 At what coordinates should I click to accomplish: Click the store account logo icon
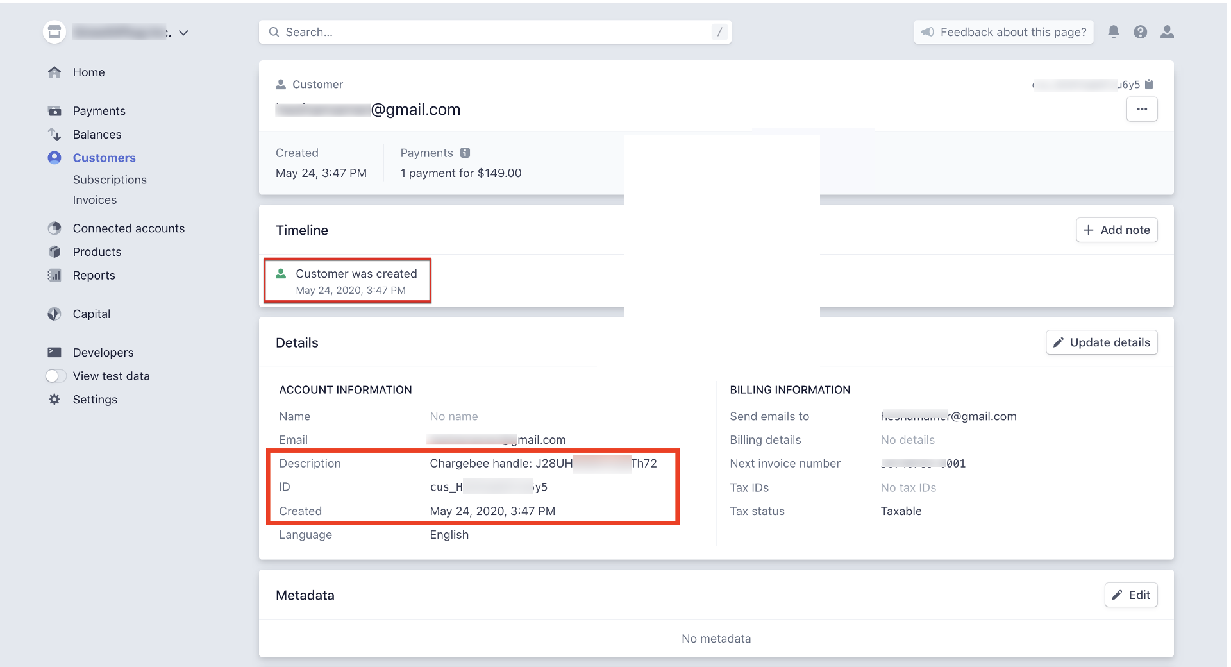tap(54, 32)
